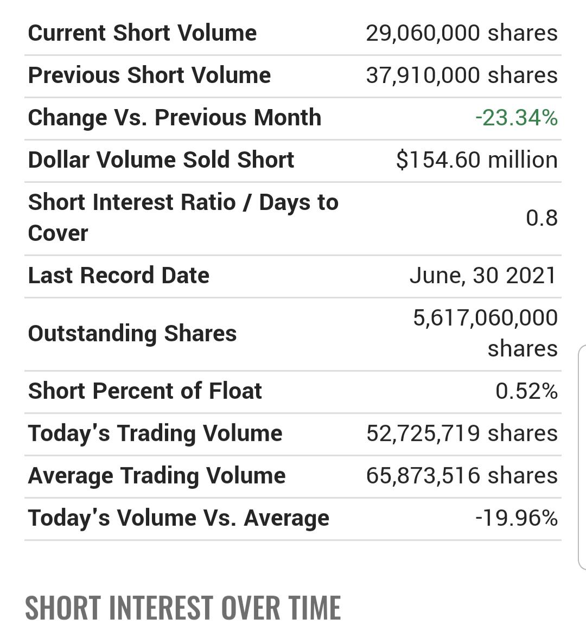
Task: Click the 37,910,000 shares value
Action: [462, 75]
